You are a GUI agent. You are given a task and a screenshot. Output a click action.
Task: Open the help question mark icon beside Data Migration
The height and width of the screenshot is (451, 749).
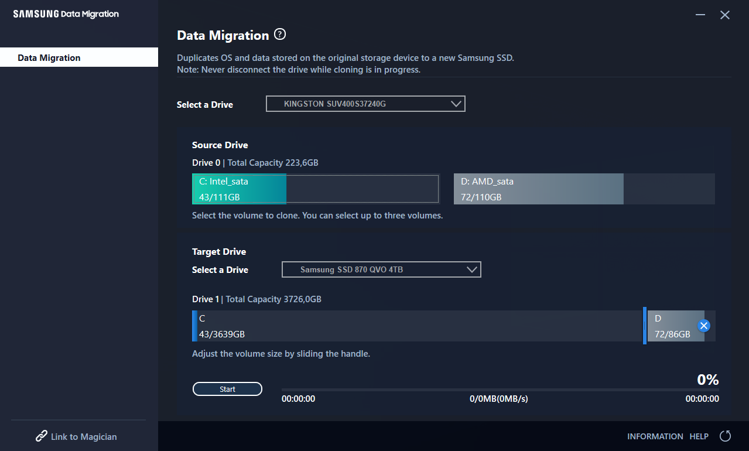coord(280,35)
